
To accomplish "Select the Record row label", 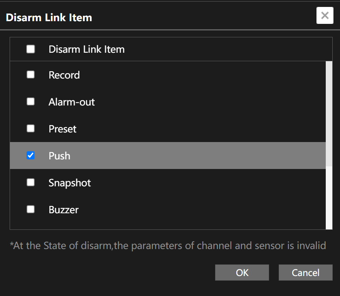I will pos(64,75).
